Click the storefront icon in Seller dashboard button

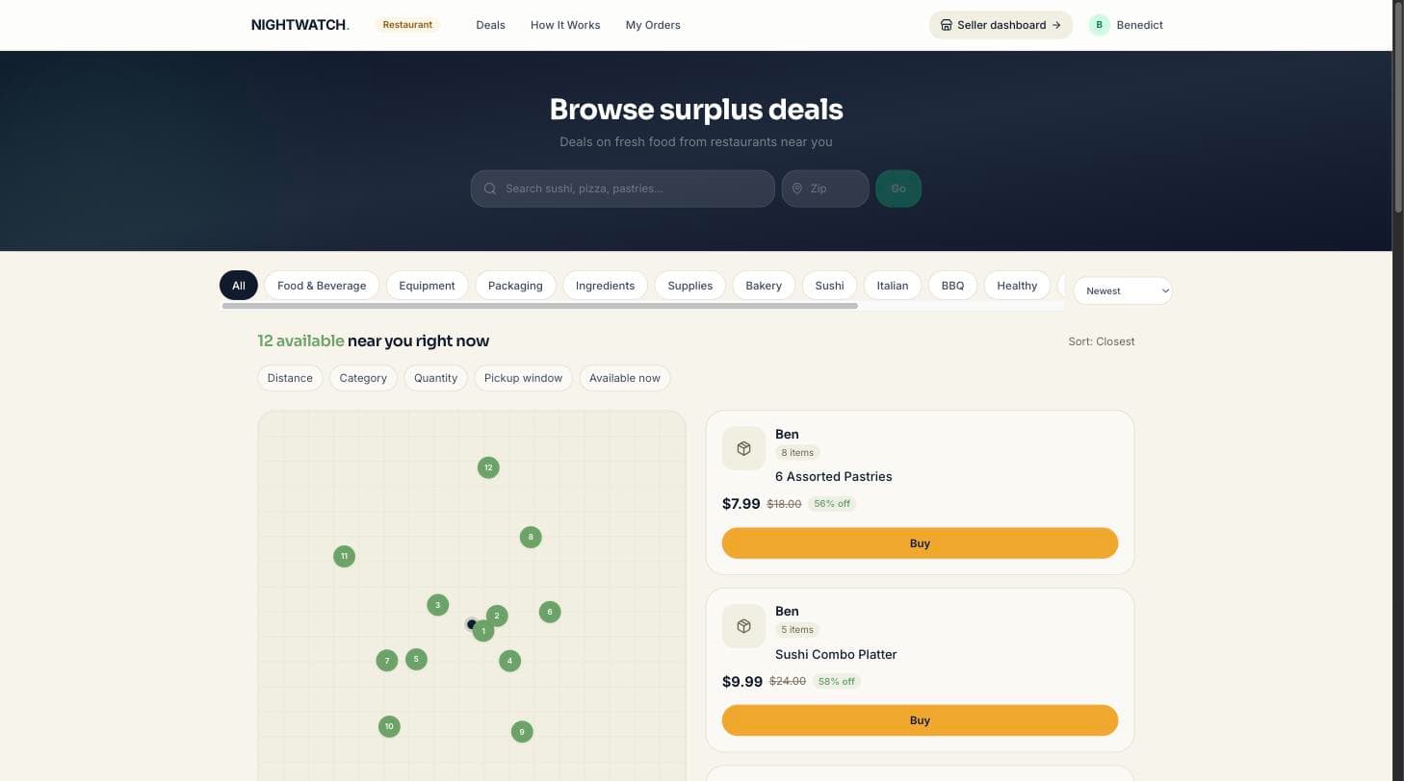(x=947, y=25)
